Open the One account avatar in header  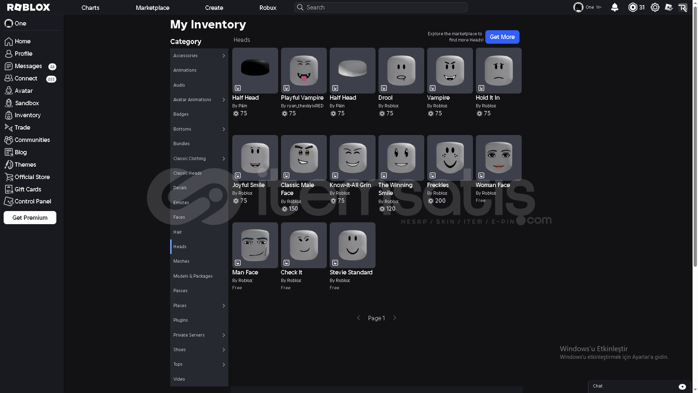pos(578,7)
